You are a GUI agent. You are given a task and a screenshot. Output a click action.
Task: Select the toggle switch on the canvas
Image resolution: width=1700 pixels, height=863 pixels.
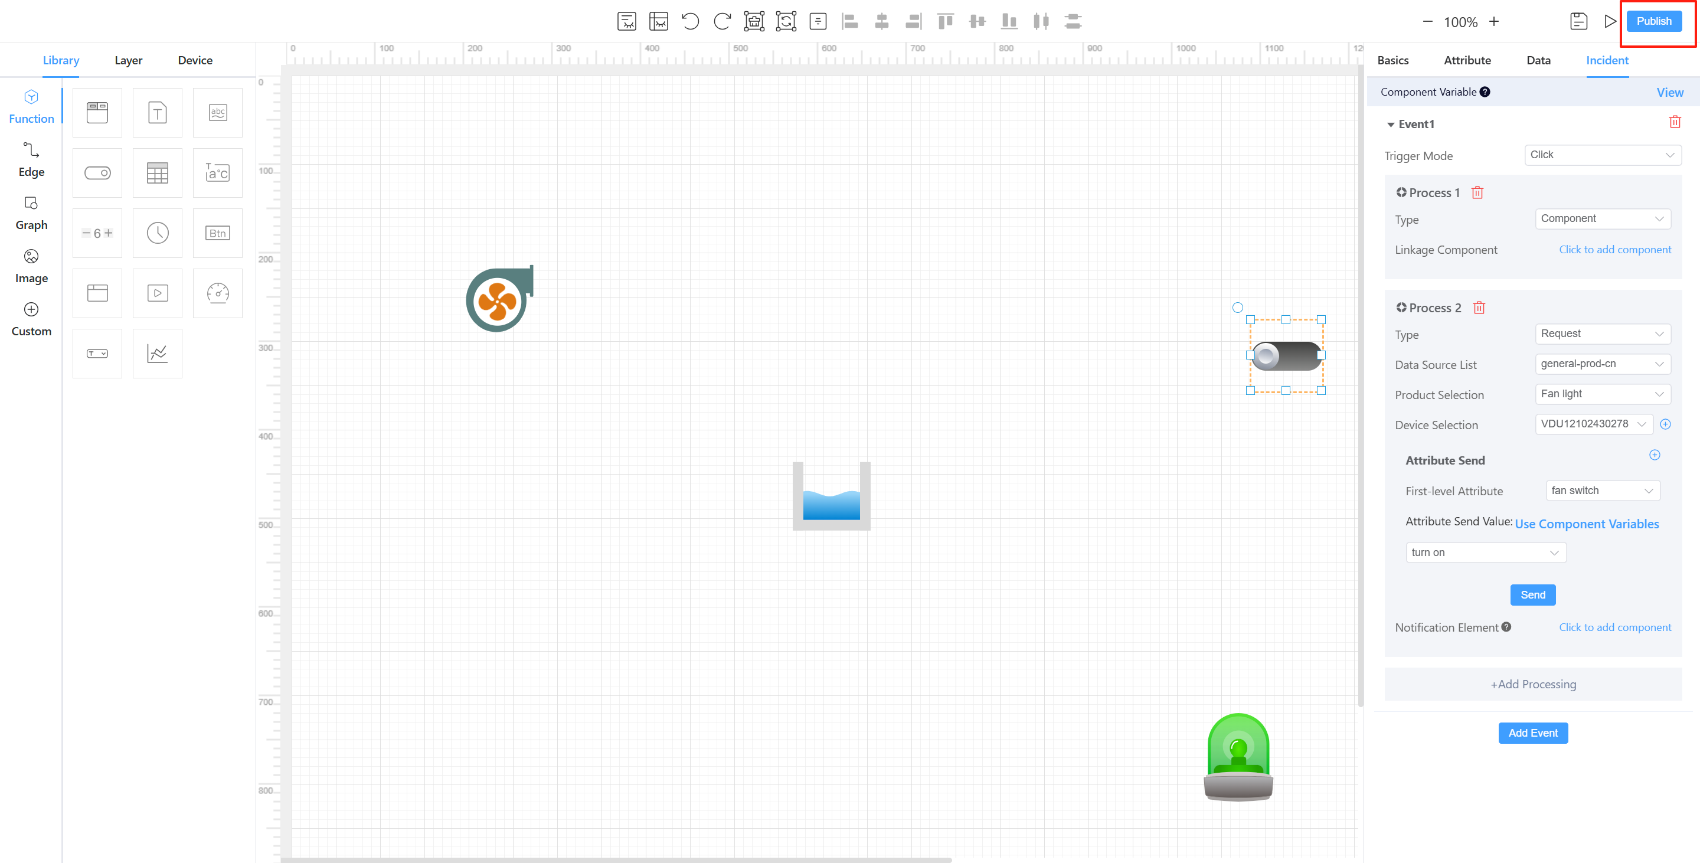[x=1286, y=355]
